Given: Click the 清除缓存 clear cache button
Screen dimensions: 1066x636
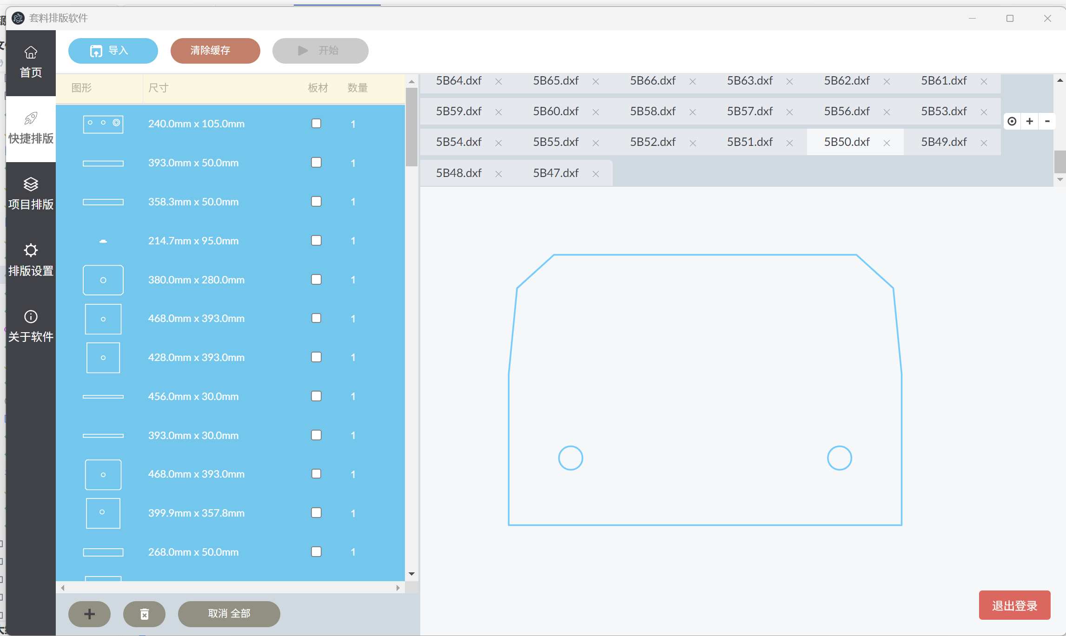Looking at the screenshot, I should (x=215, y=51).
